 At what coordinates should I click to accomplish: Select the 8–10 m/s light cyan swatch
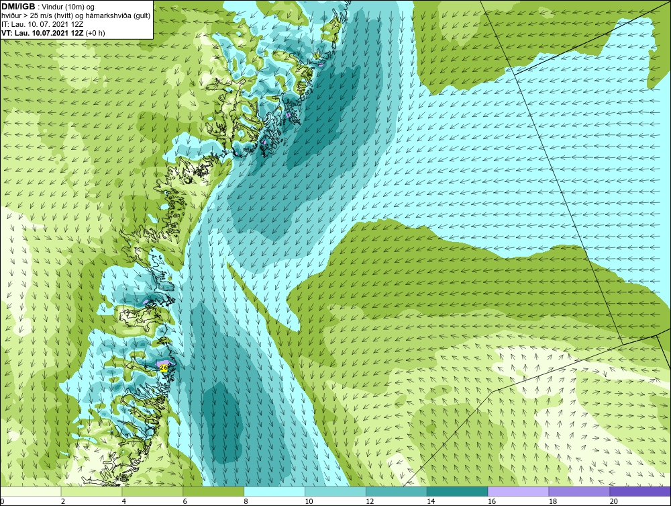tap(274, 491)
